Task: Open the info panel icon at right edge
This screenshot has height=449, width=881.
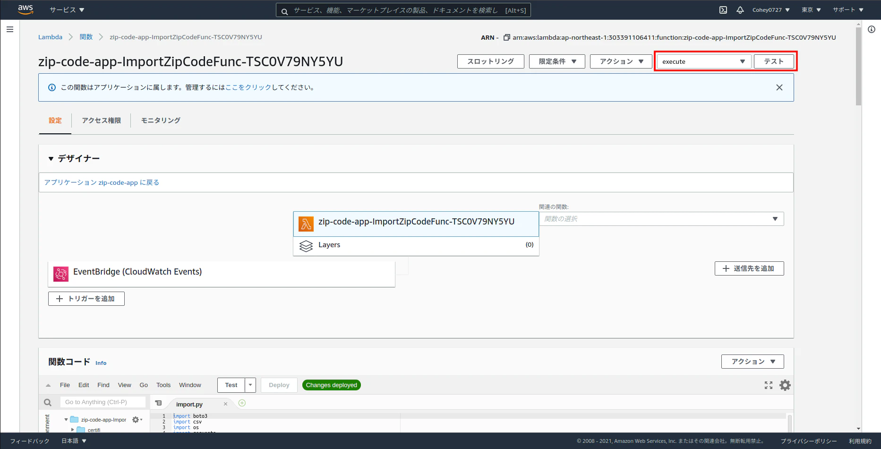Action: [872, 29]
